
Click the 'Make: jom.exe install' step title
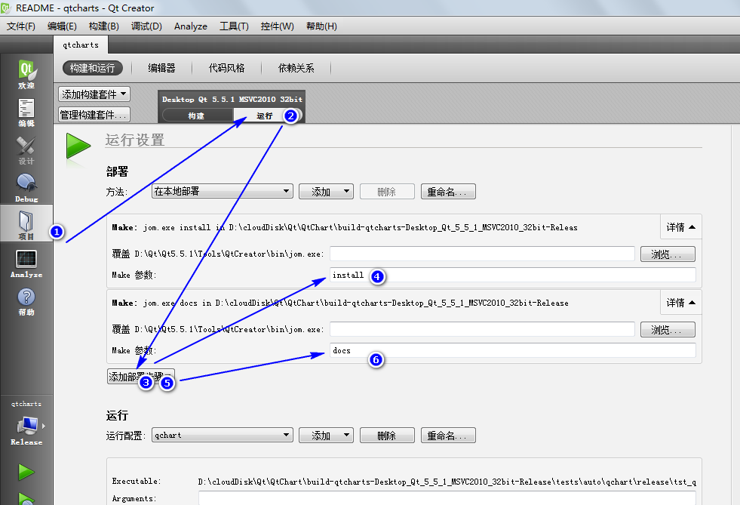pyautogui.click(x=345, y=228)
